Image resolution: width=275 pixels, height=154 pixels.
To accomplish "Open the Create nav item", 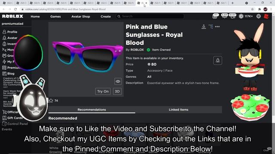I will click(x=106, y=16).
